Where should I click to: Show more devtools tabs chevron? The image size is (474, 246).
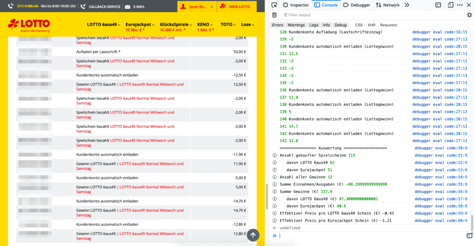click(407, 5)
